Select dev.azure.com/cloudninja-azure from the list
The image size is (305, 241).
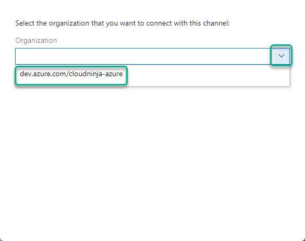coord(71,74)
